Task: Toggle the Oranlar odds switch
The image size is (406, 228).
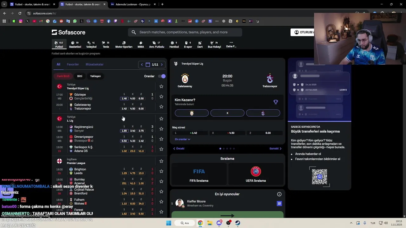Action: [x=162, y=76]
